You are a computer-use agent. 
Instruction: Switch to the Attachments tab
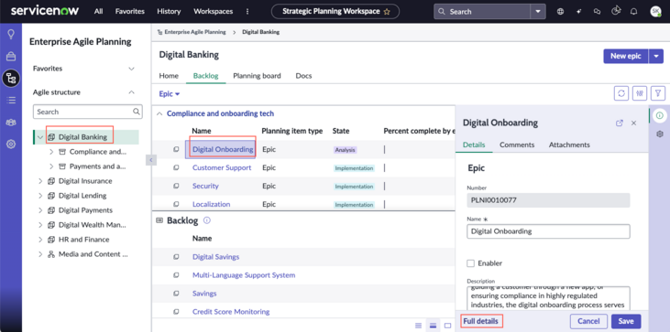pyautogui.click(x=569, y=145)
